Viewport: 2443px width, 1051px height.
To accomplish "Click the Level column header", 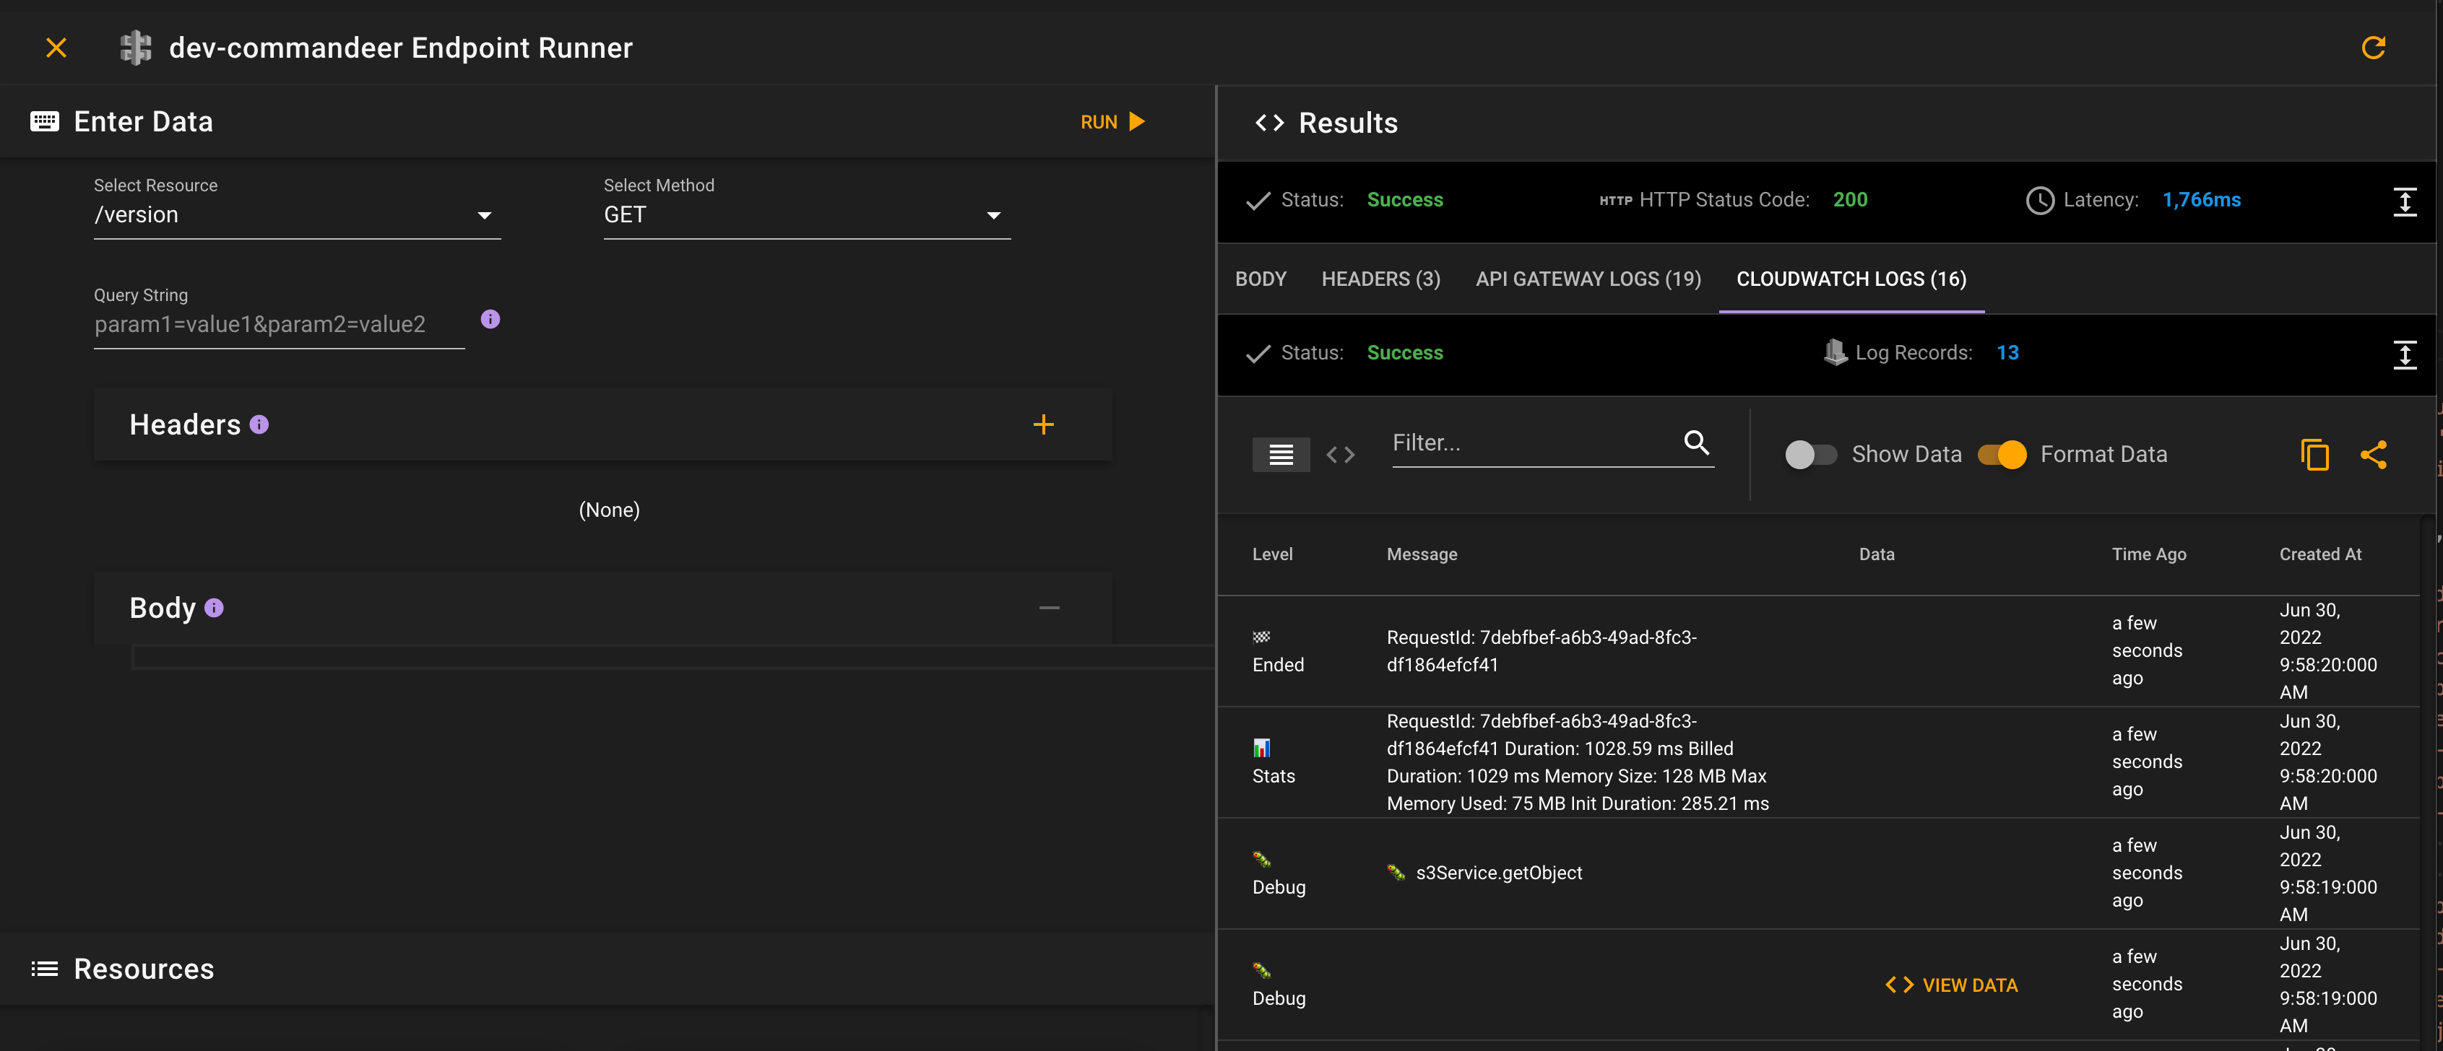I will coord(1272,554).
